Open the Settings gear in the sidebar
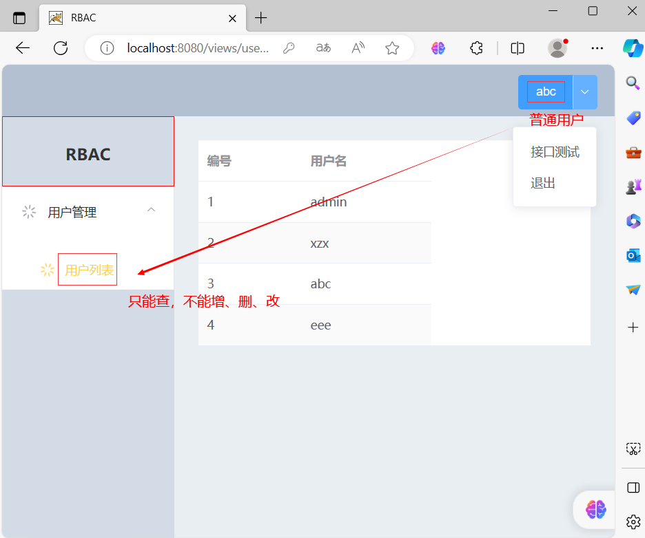The image size is (645, 538). (633, 522)
